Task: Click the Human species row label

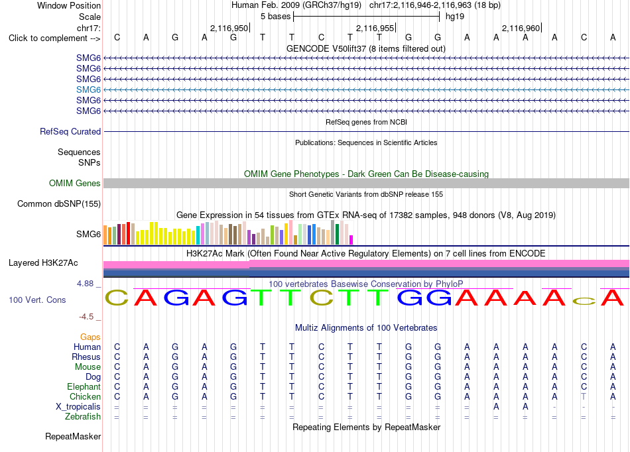Action: (x=87, y=347)
